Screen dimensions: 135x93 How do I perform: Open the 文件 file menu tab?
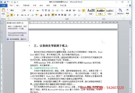tap(4, 5)
